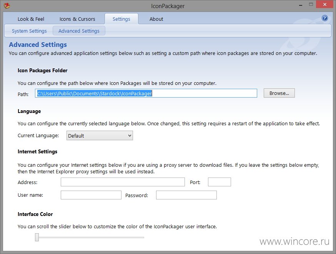Open the help question mark icon
Image resolution: width=336 pixels, height=254 pixels.
[324, 18]
